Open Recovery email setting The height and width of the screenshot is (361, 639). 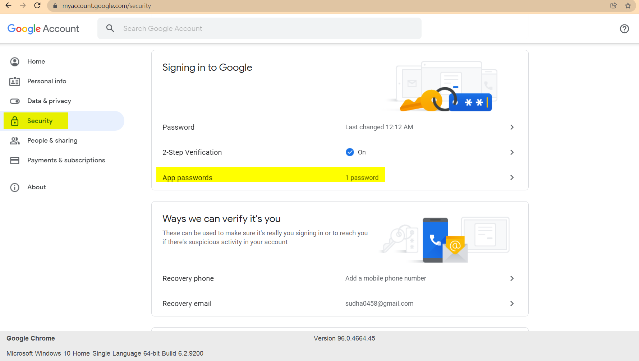(340, 304)
